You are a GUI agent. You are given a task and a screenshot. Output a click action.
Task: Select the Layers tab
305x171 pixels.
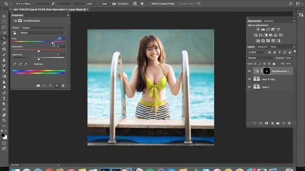click(x=251, y=47)
